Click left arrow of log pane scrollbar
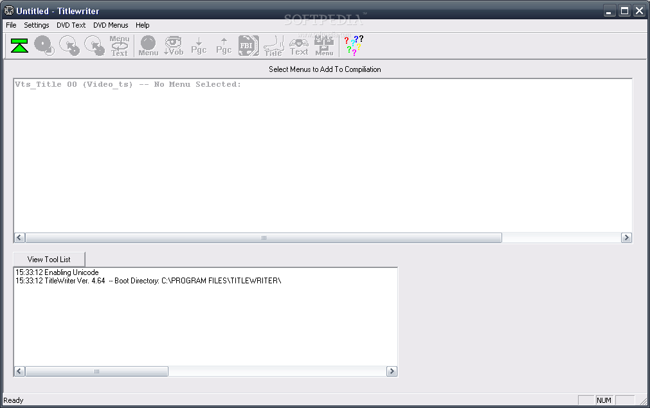The width and height of the screenshot is (650, 408). [19, 371]
